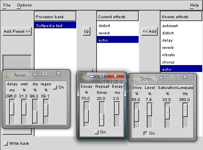Click the Distortion Drive % slider
This screenshot has width=203, height=150.
[137, 115]
